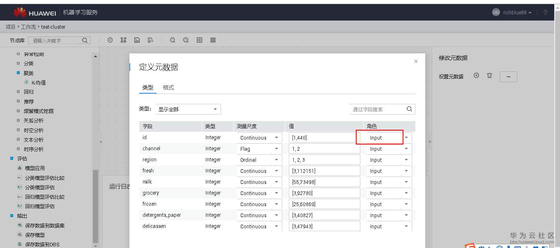Close the 定义元数据 dialog
560x248 pixels.
pos(416,61)
